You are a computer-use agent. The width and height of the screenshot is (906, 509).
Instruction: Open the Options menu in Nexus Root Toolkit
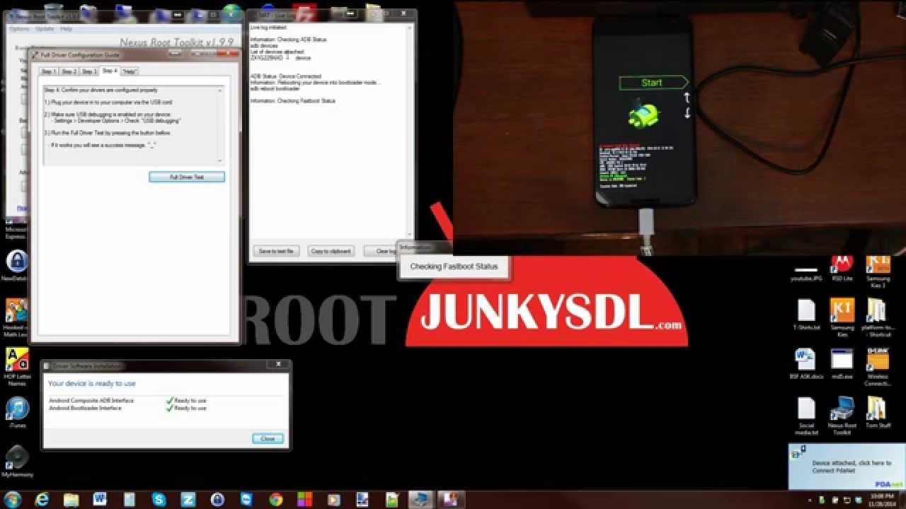(19, 29)
